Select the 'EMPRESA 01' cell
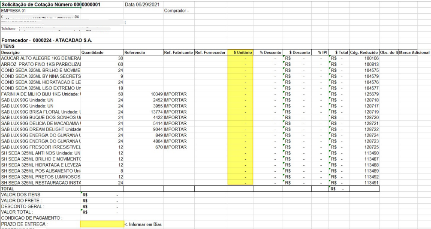This screenshot has height=229, width=431. [41, 11]
